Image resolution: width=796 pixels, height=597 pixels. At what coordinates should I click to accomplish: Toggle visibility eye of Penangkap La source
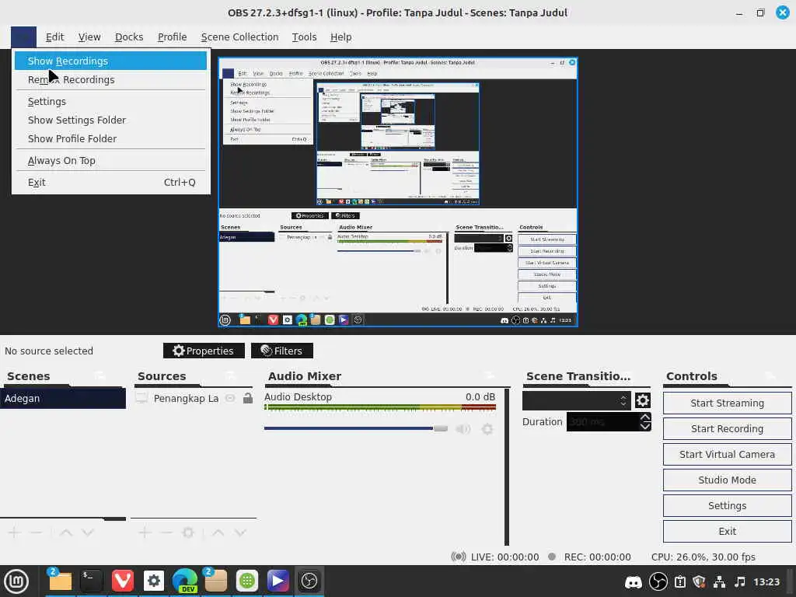230,399
